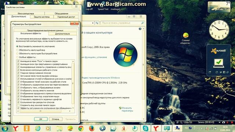Screen dimensions: 235x132
Task: Uncheck 'Анимация в меню Пуск и панели задач'
Action: pyautogui.click(x=18, y=61)
